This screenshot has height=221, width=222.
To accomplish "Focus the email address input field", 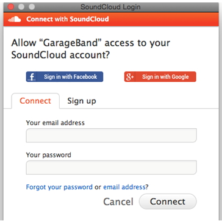I will click(x=111, y=136).
